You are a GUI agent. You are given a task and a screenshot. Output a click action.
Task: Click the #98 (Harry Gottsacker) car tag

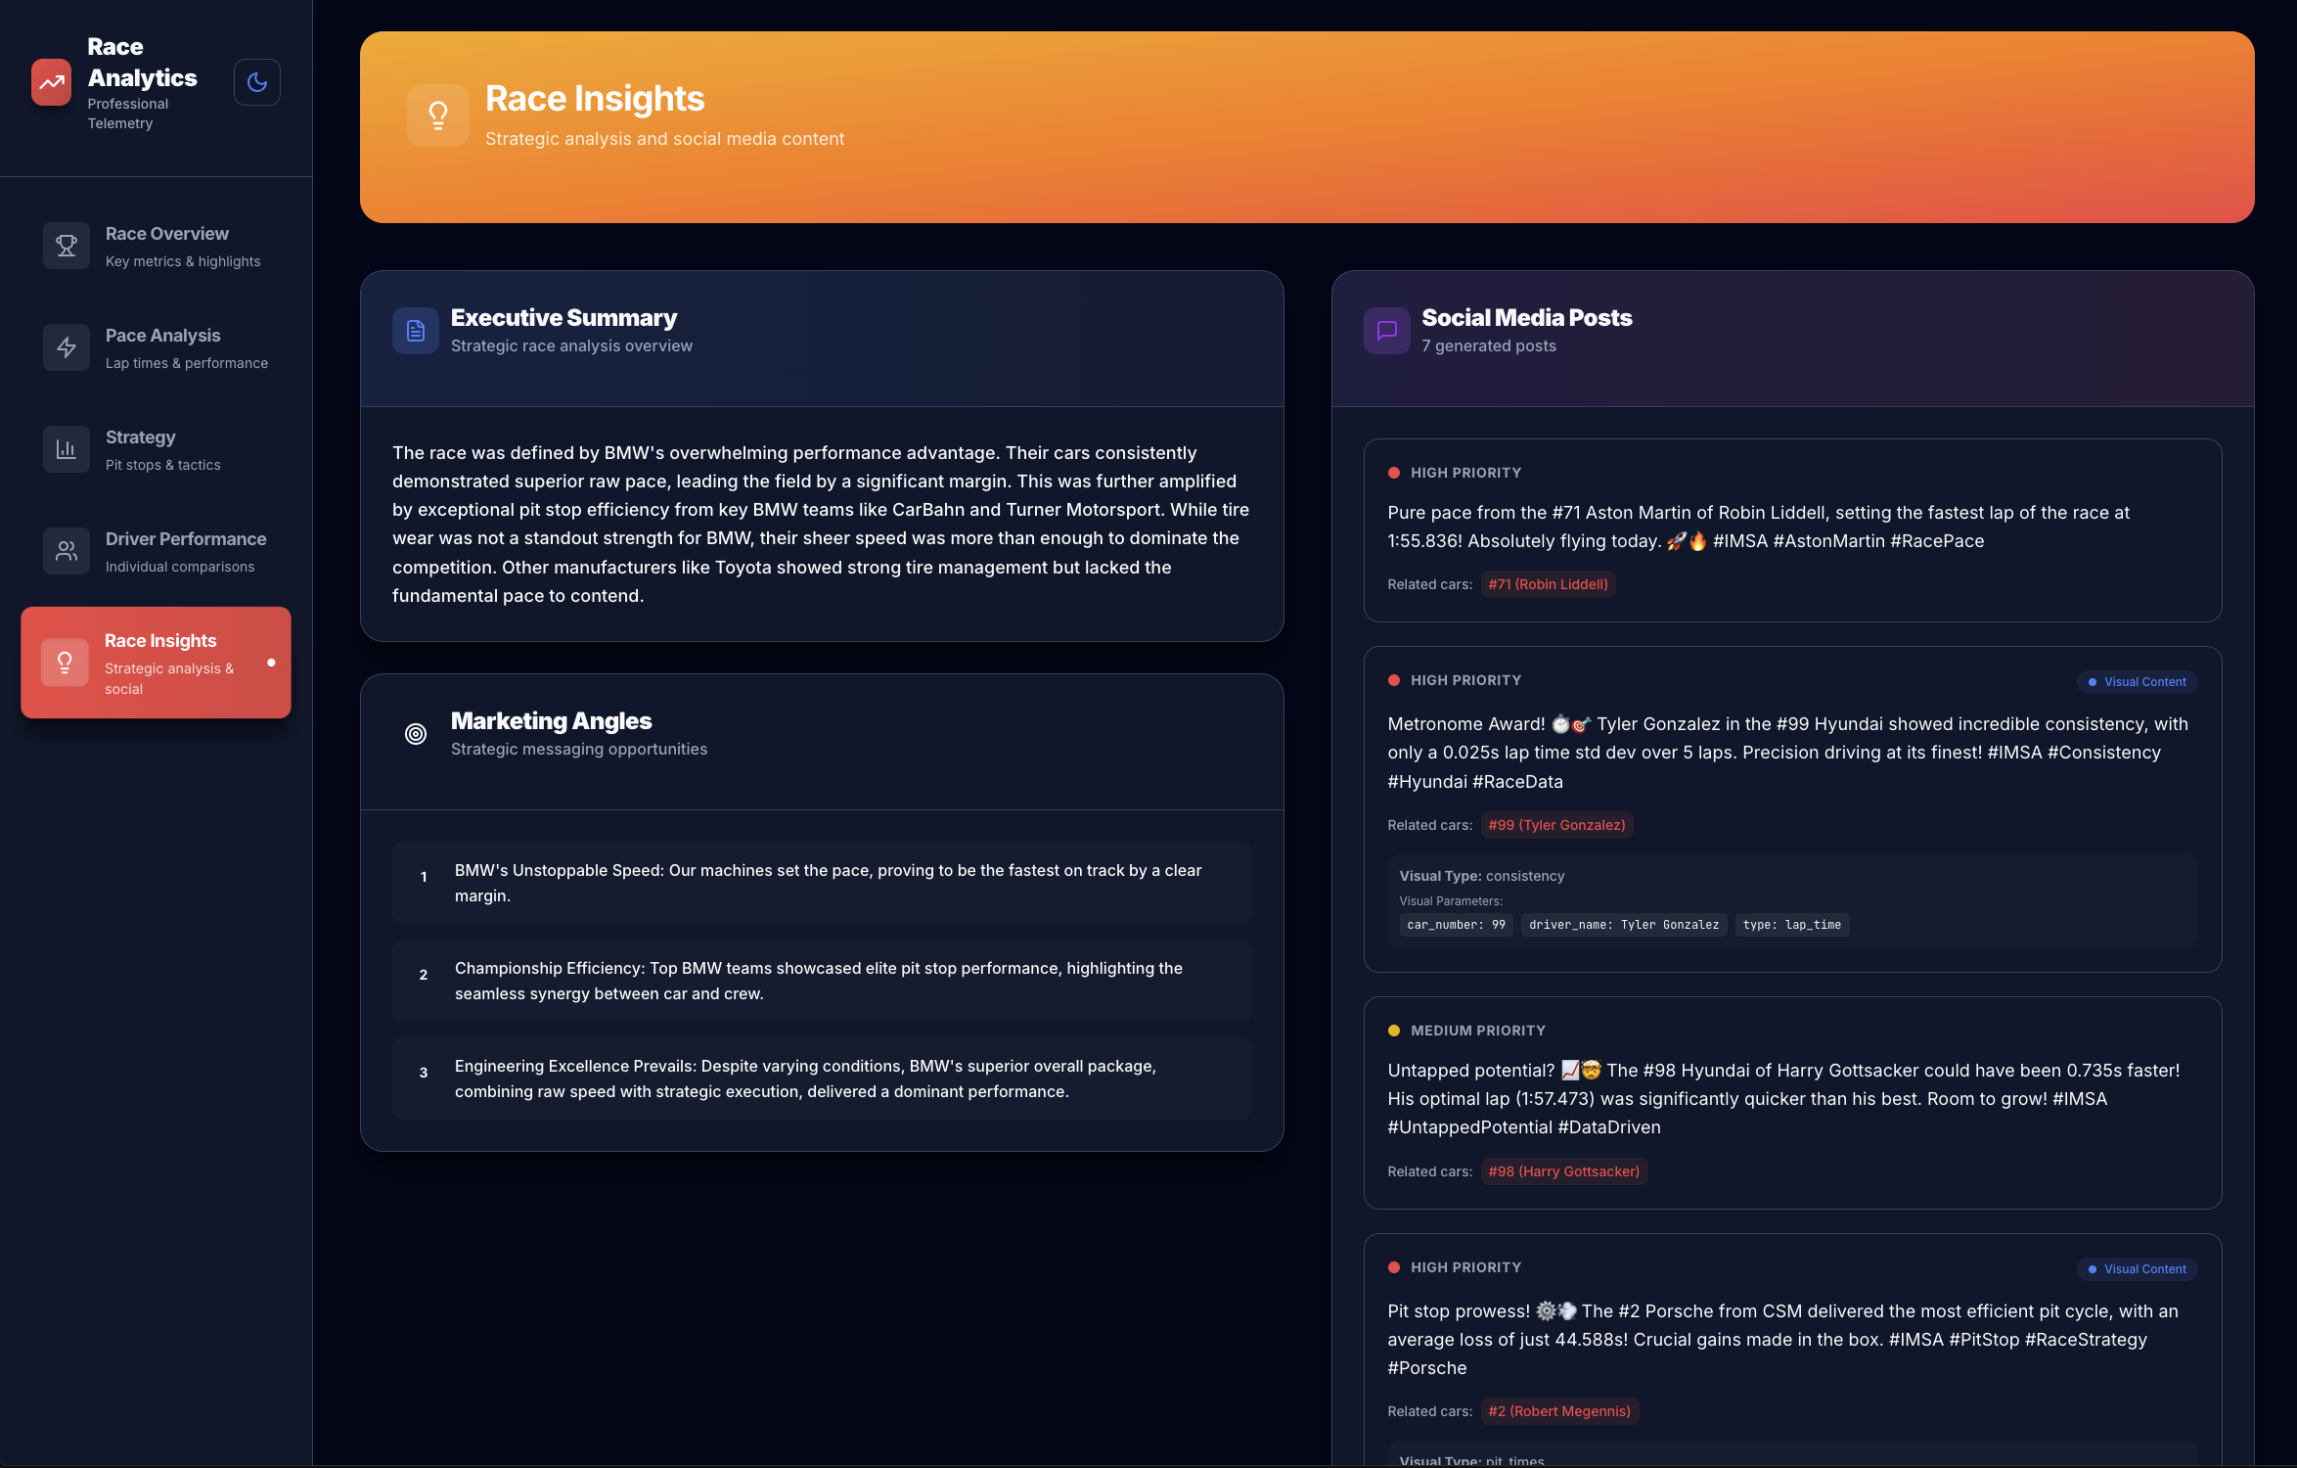1563,1171
